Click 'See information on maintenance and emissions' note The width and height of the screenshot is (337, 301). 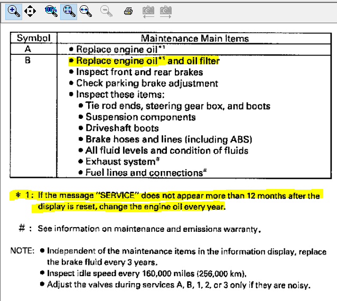coord(149,229)
